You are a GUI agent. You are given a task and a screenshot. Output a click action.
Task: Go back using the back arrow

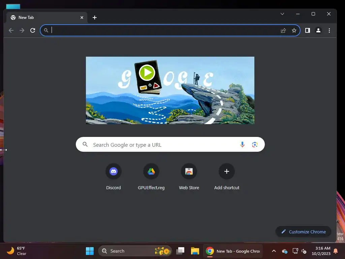coord(11,30)
